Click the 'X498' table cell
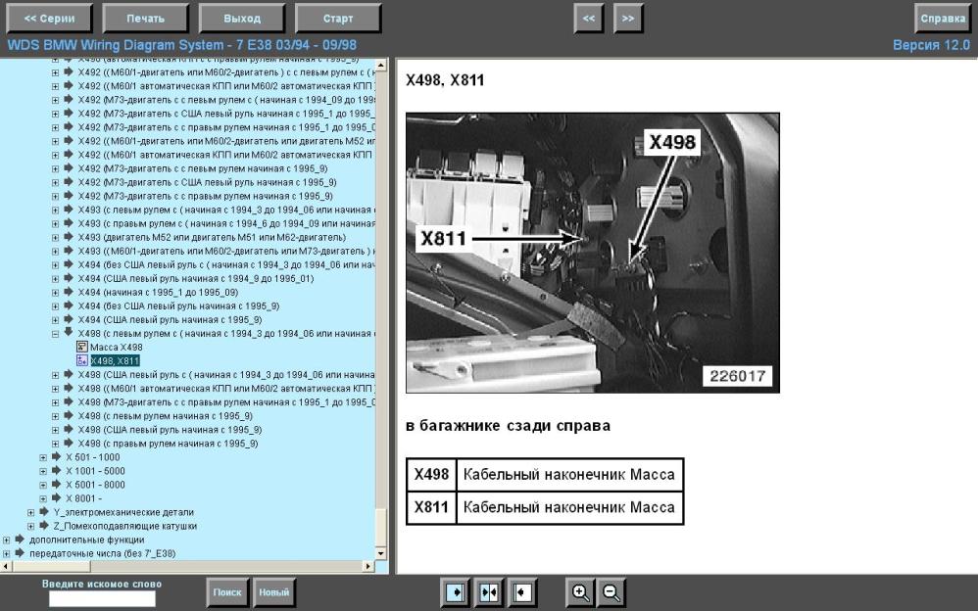978x611 pixels. point(431,475)
